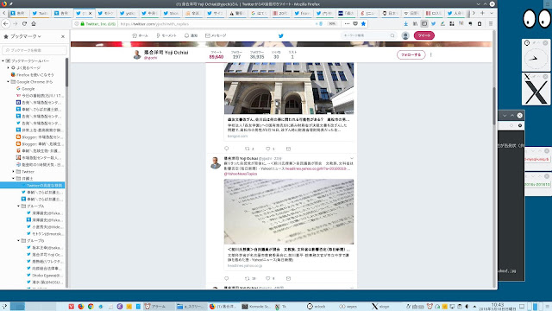The height and width of the screenshot is (311, 552).
Task: Collapse the グループA folder
Action: click(x=19, y=206)
